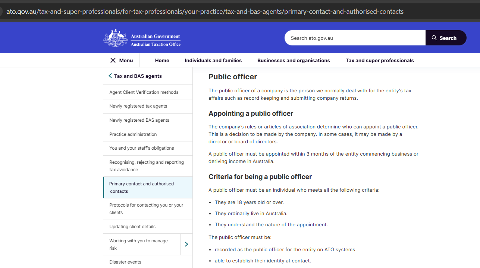This screenshot has width=480, height=268.
Task: Click "must be an individual who meets" line
Action: [294, 190]
